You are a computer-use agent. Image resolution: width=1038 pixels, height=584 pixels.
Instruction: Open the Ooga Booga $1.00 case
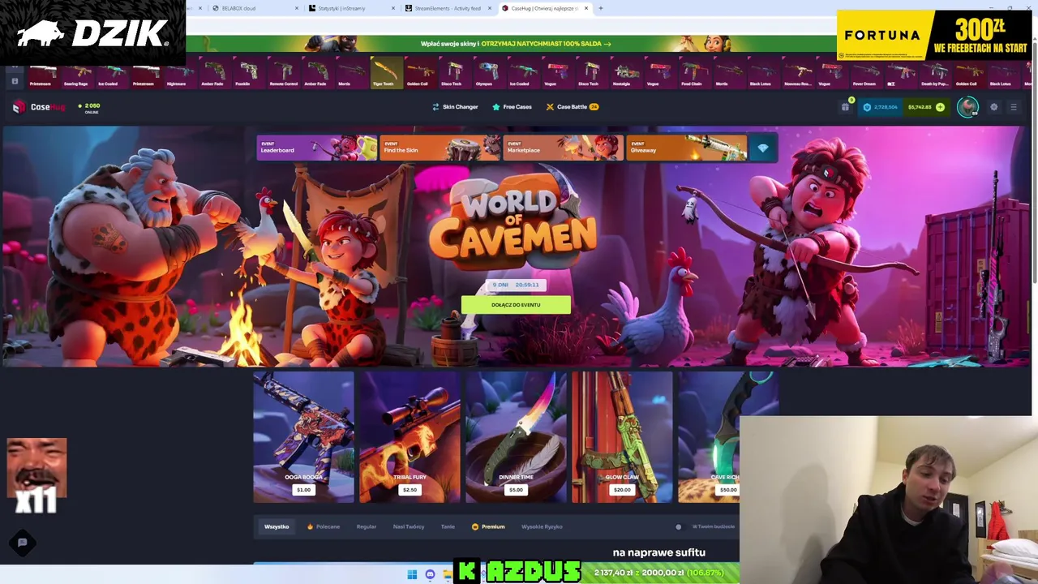pos(303,437)
